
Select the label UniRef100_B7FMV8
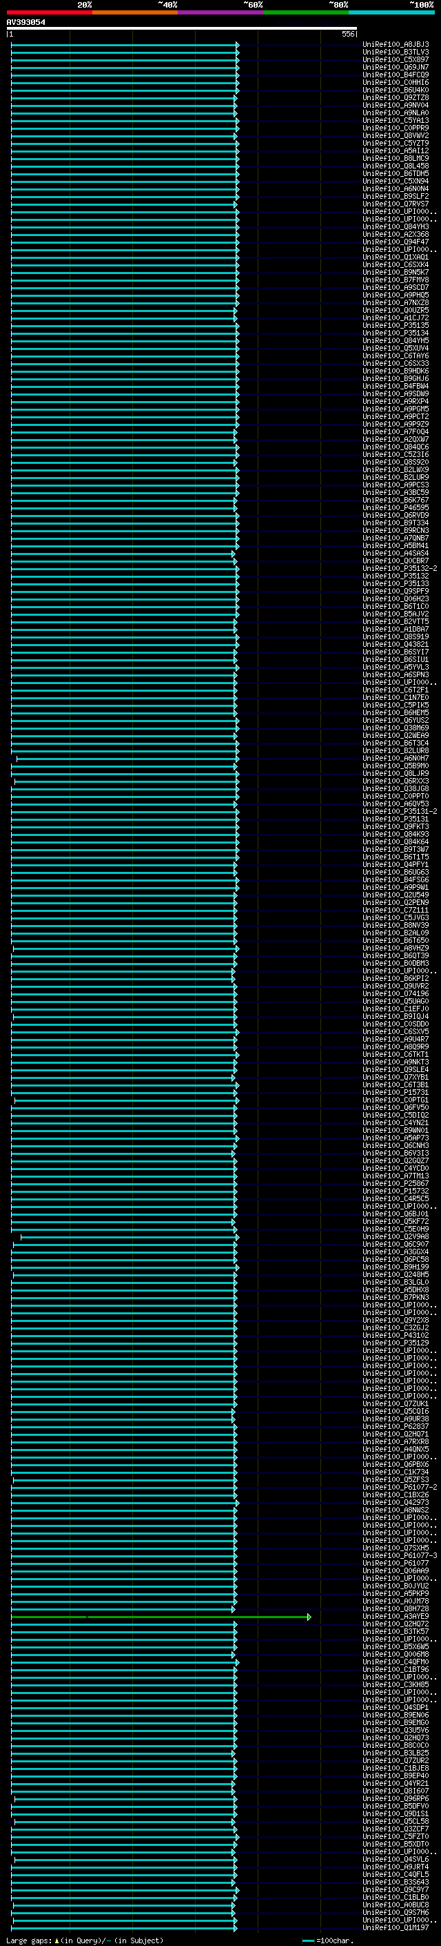[396, 280]
